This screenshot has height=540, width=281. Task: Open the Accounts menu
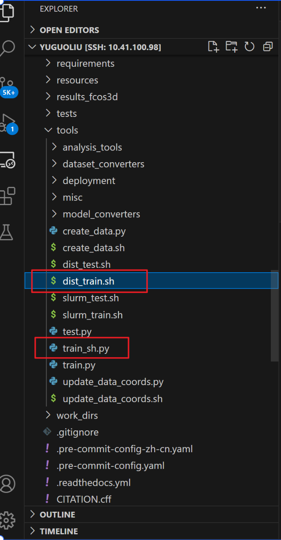click(x=7, y=483)
